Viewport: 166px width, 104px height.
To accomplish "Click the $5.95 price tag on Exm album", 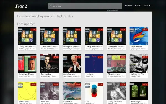I will click(x=100, y=85).
